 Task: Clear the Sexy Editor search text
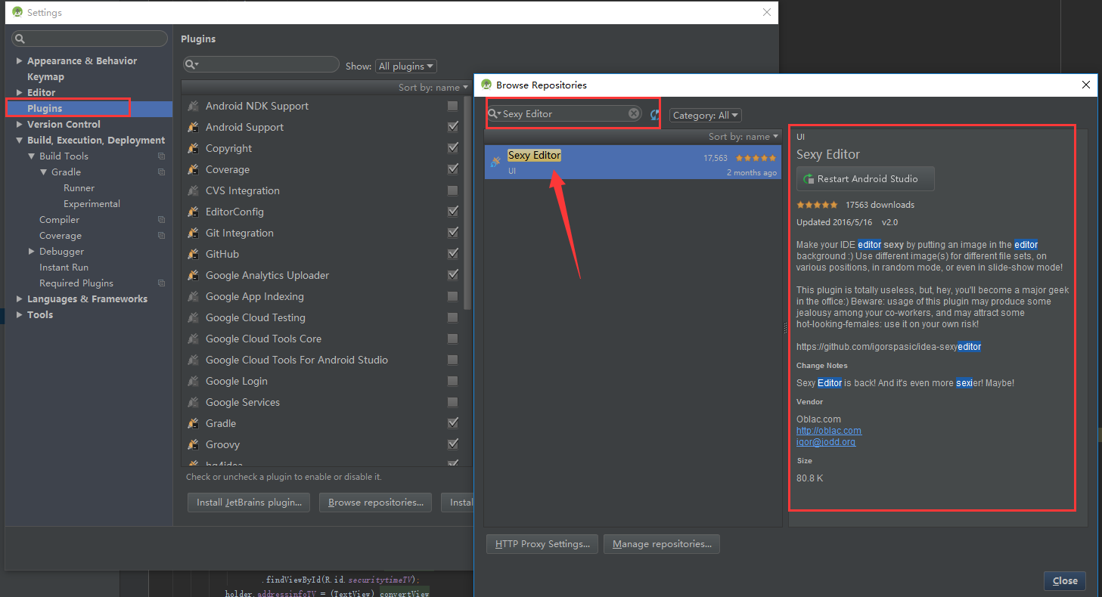pyautogui.click(x=634, y=113)
